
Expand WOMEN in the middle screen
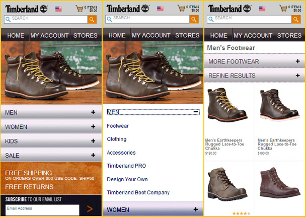point(153,209)
